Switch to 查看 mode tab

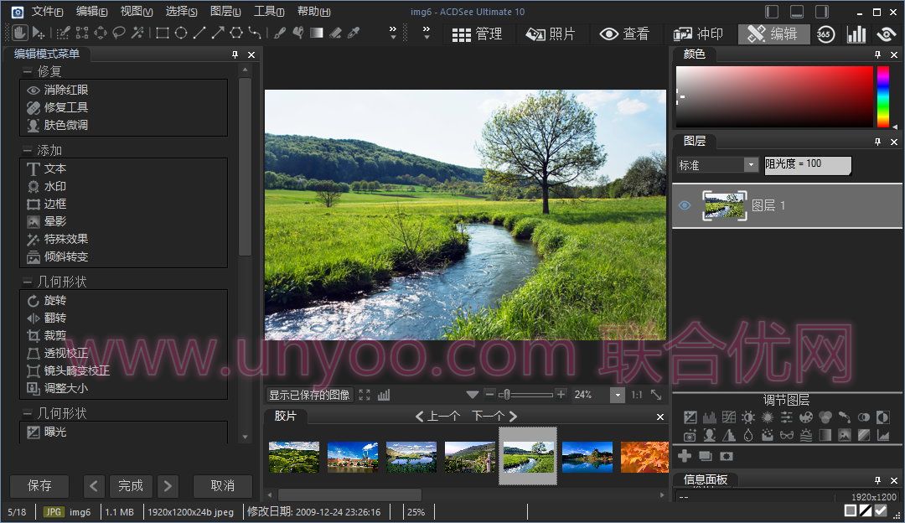click(x=624, y=34)
